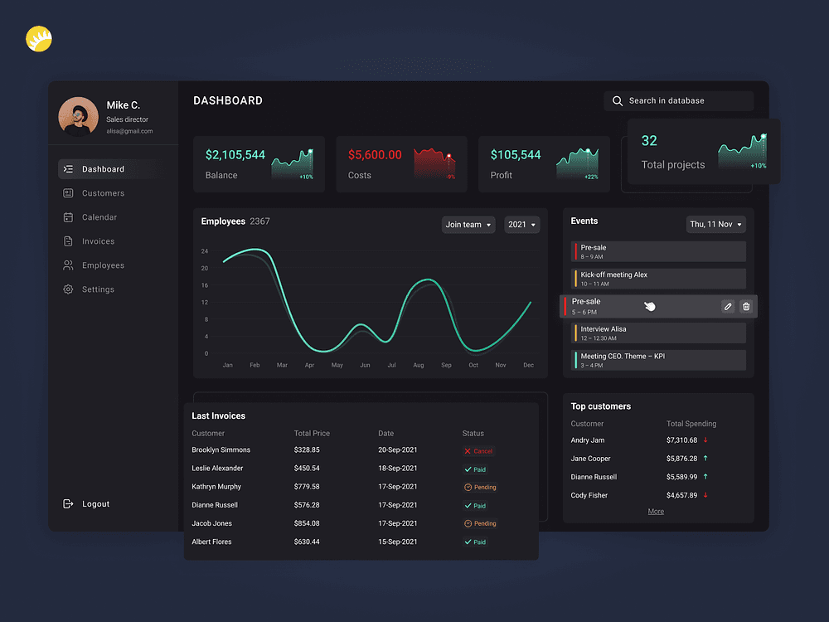Expand the 2021 year dropdown
This screenshot has width=829, height=622.
point(522,225)
